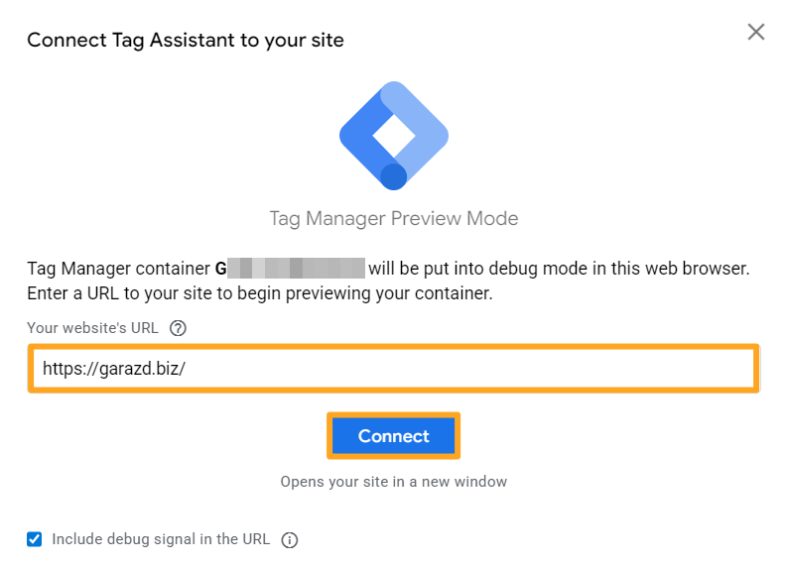Click help icon beside Your website's URL
Screen dimensions: 788x567
click(179, 328)
